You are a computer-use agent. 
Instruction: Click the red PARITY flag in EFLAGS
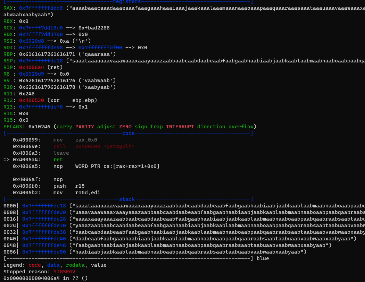click(85, 127)
